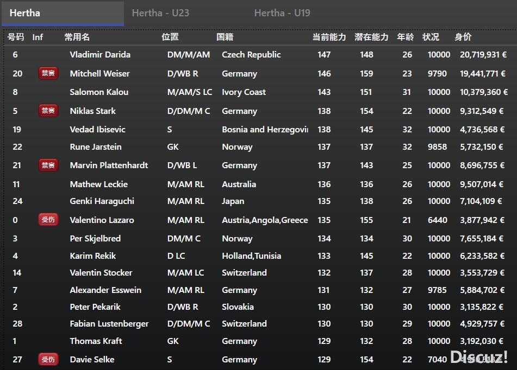Click the 6440 condition value

coord(438,220)
